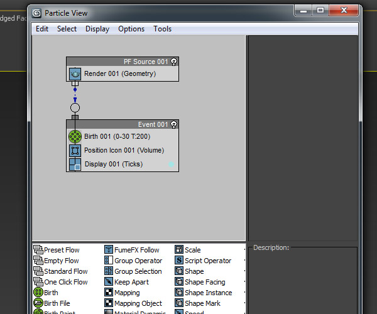Click the Scale depot icon
The image size is (377, 314).
tap(179, 249)
